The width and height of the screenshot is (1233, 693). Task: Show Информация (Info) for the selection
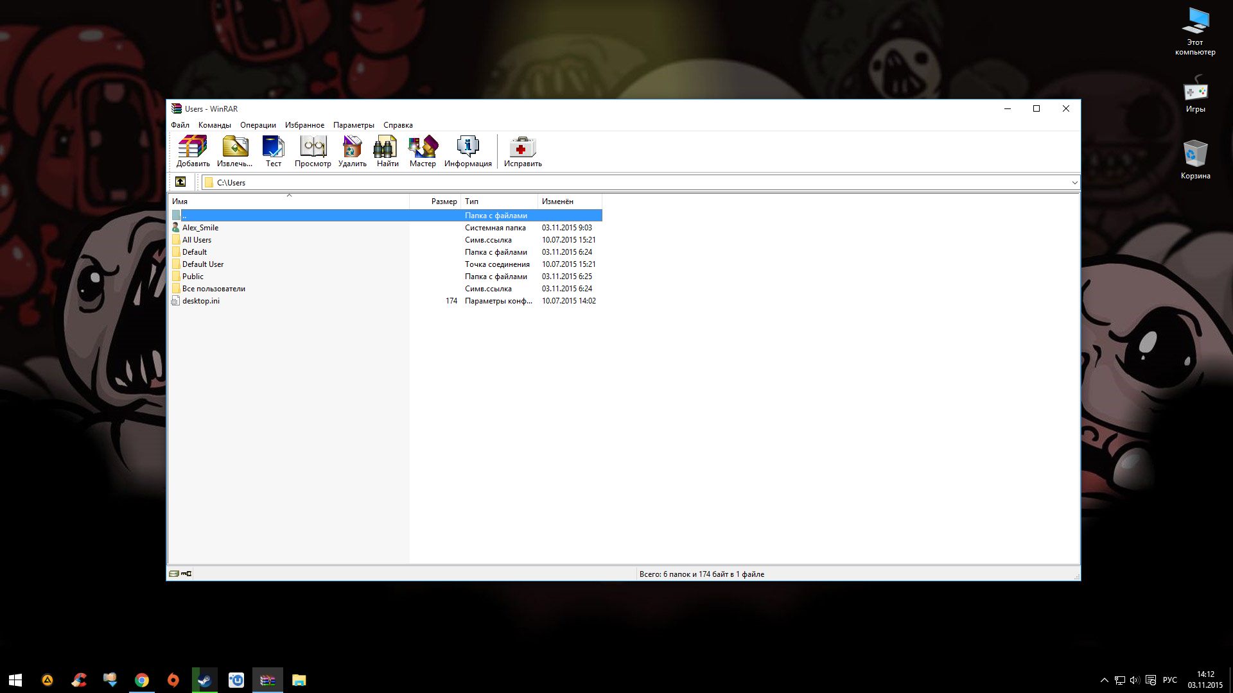[468, 151]
